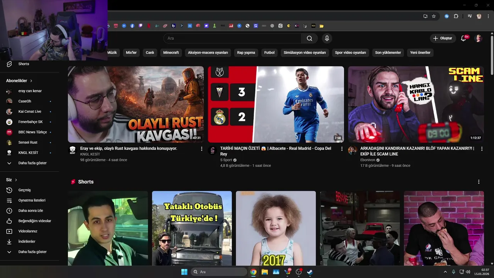Click the YouTube Ara search field
Screen dimensions: 494x278
click(x=233, y=38)
